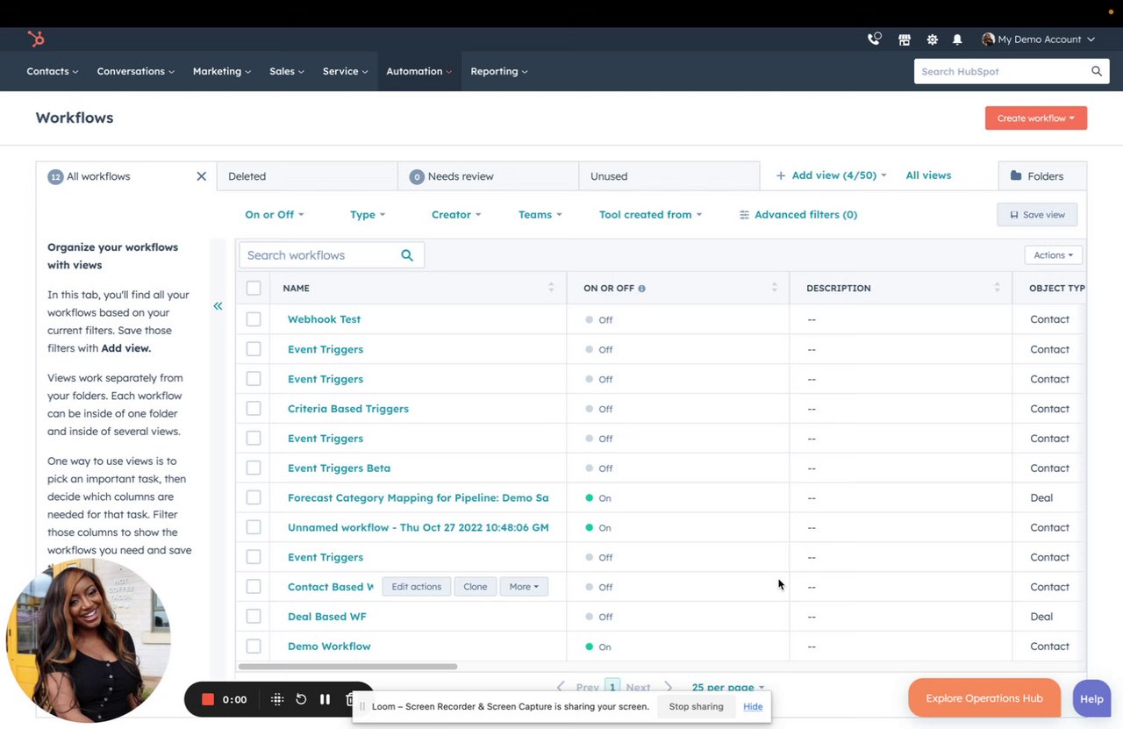Click Explore Operations Hub button
Image resolution: width=1123 pixels, height=729 pixels.
(x=984, y=698)
